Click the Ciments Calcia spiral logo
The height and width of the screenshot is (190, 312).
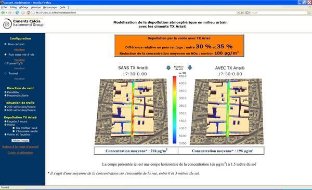tap(7, 24)
